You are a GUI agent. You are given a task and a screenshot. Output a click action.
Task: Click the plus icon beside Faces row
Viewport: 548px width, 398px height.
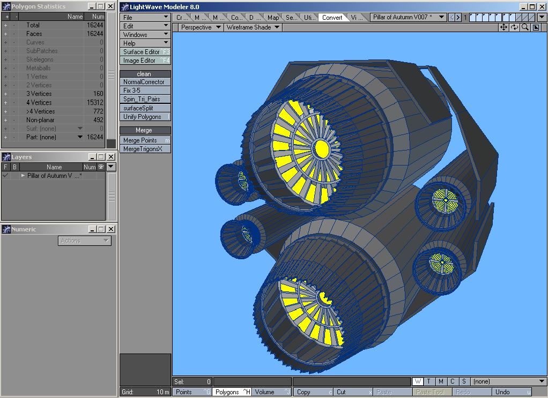pos(6,34)
